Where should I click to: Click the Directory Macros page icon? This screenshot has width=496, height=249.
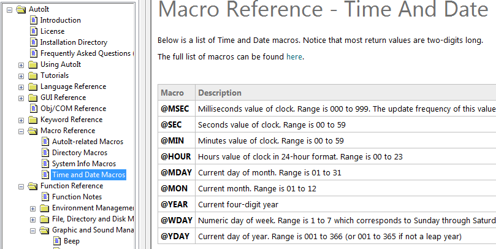(45, 153)
